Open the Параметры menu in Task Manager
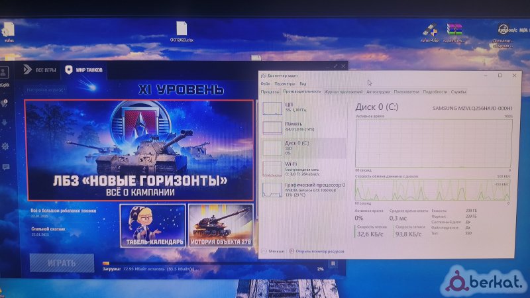The image size is (530, 298). [285, 83]
